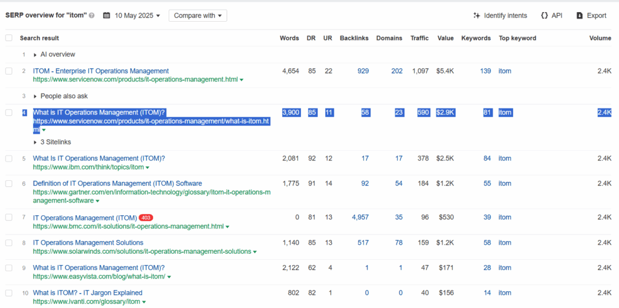619x308 pixels.
Task: Open URL dropdown for servicenow it-operations-management.html
Action: pos(242,80)
